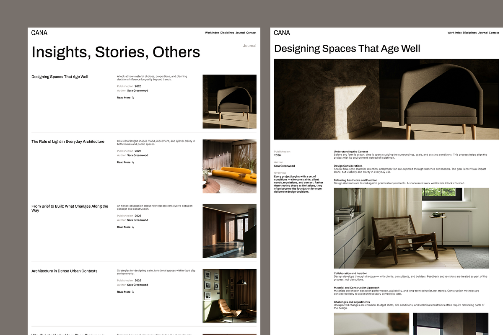Viewport: 503px width, 335px height.
Task: Open Contact in the Journal page nav
Action: (x=251, y=33)
